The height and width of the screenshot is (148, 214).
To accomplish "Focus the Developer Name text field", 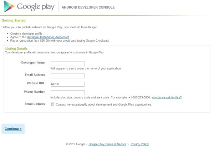I will click(x=67, y=64).
